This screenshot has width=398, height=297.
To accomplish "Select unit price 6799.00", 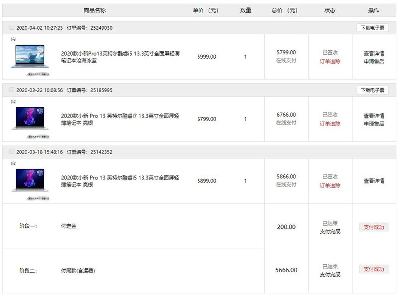I will pyautogui.click(x=207, y=119).
